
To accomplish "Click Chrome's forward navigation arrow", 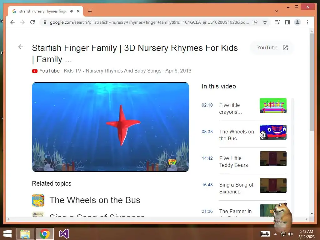I will click(22, 22).
